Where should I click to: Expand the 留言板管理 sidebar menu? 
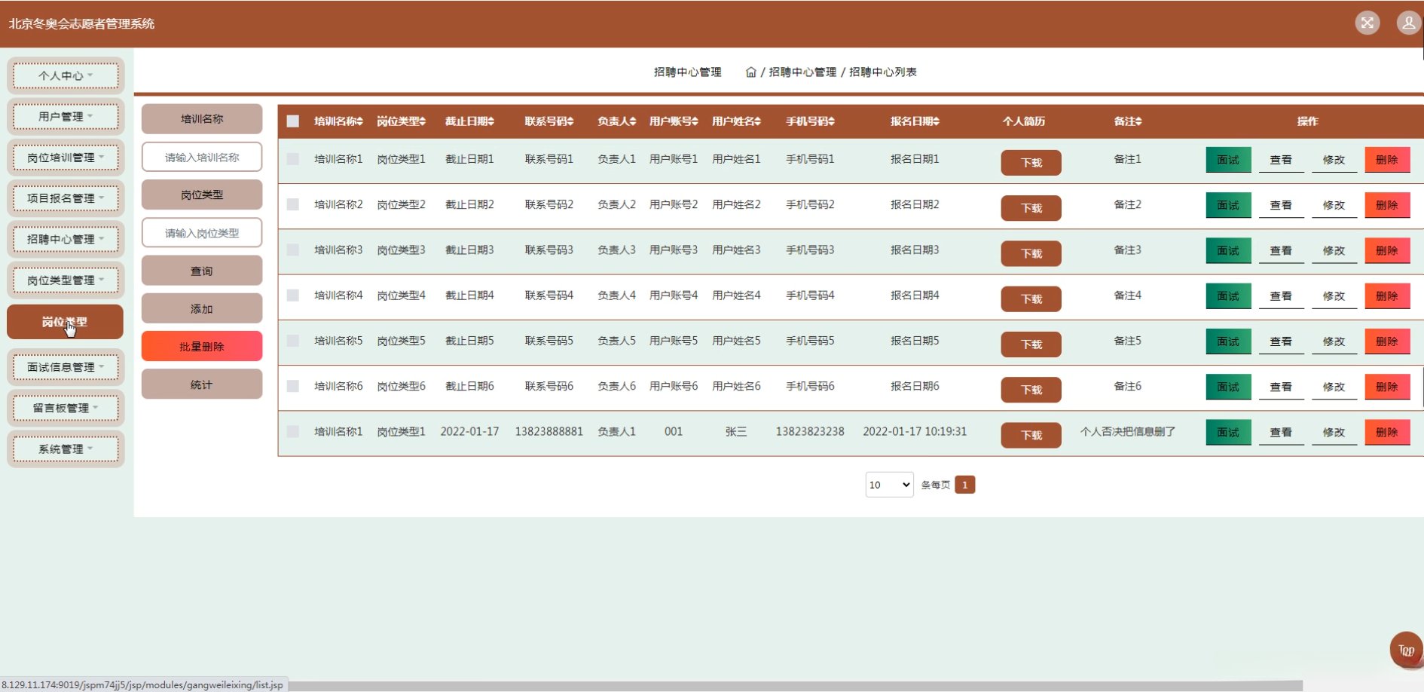(66, 408)
